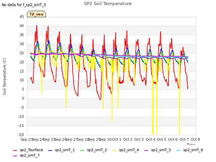Click the No data for f_sp2_smT_3 message
Screen dimensions: 216x162
click(x=24, y=5)
